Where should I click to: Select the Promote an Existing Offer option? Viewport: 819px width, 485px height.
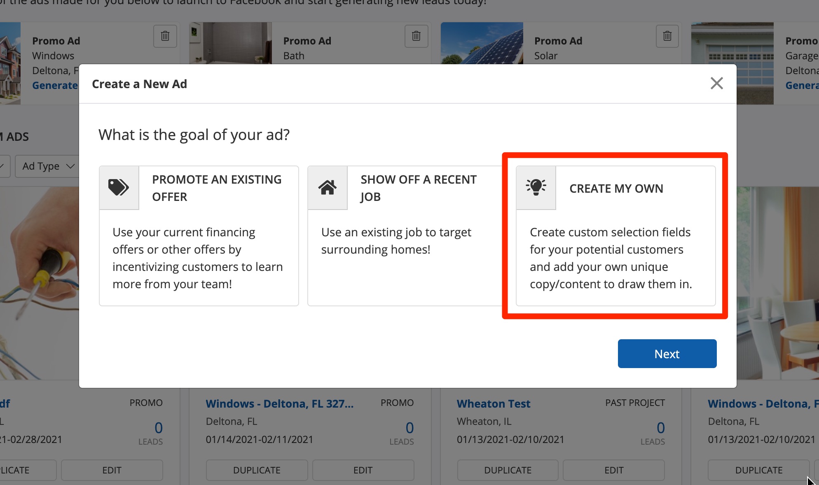pos(199,236)
